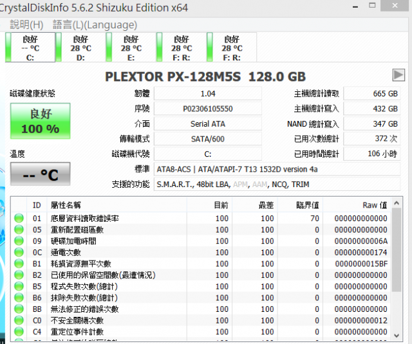Click the drive letter field showing C:
The height and width of the screenshot is (344, 412).
click(x=208, y=154)
